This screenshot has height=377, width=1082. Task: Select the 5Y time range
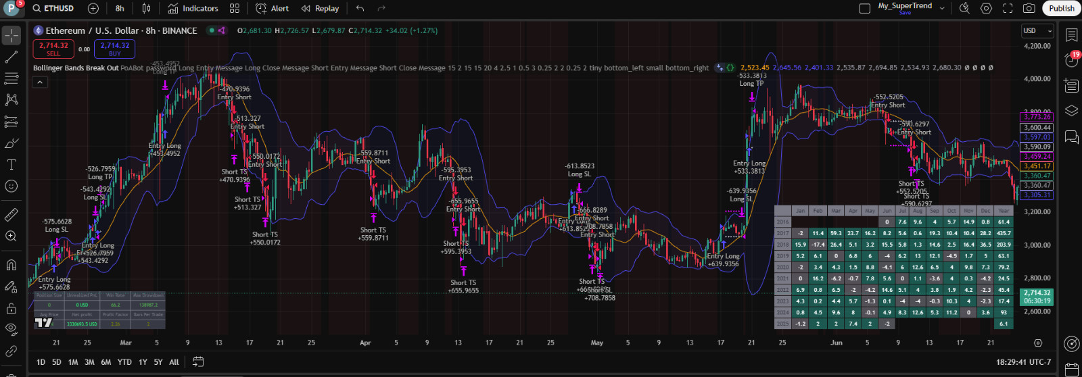pos(158,362)
